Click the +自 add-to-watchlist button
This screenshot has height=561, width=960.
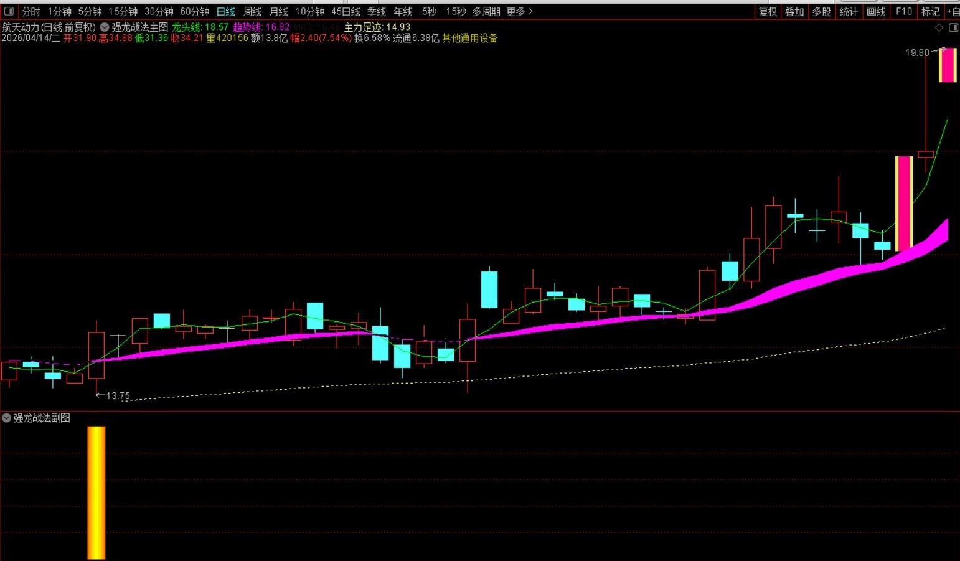pyautogui.click(x=953, y=11)
